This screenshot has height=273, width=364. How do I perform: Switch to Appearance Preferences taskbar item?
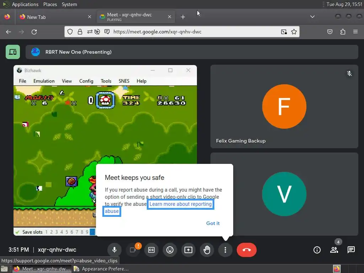click(101, 269)
